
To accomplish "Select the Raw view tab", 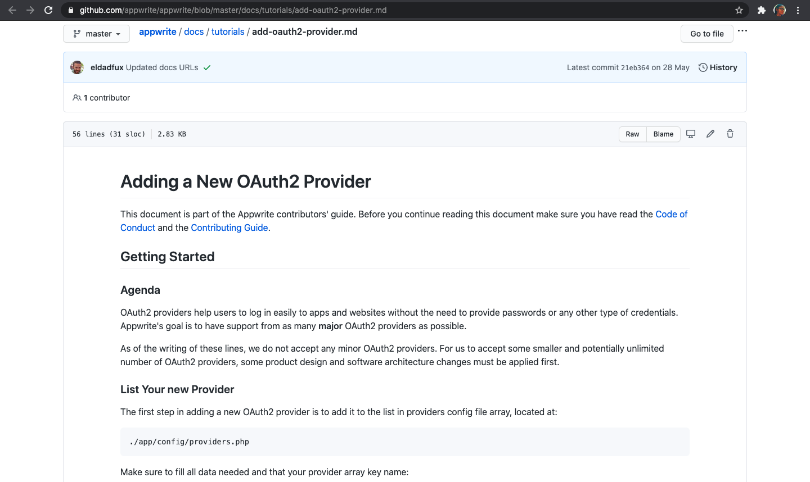I will 632,134.
